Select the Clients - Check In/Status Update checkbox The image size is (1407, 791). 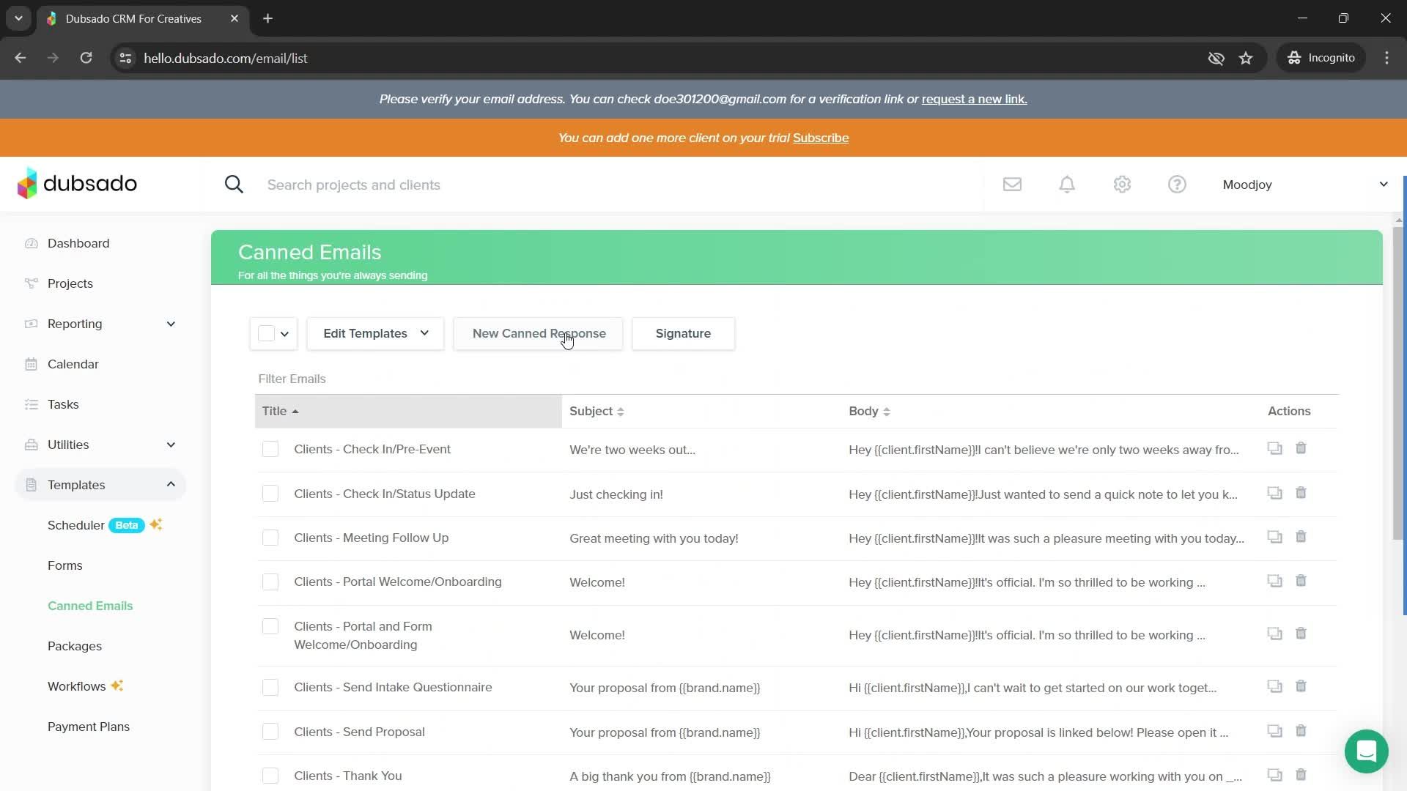tap(270, 494)
